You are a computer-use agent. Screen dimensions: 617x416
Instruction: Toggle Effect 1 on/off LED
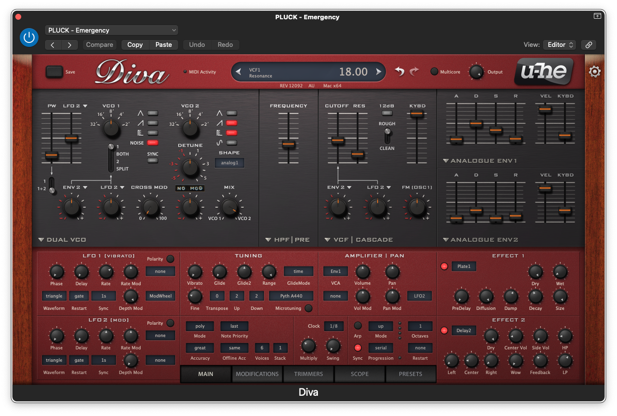pos(444,266)
